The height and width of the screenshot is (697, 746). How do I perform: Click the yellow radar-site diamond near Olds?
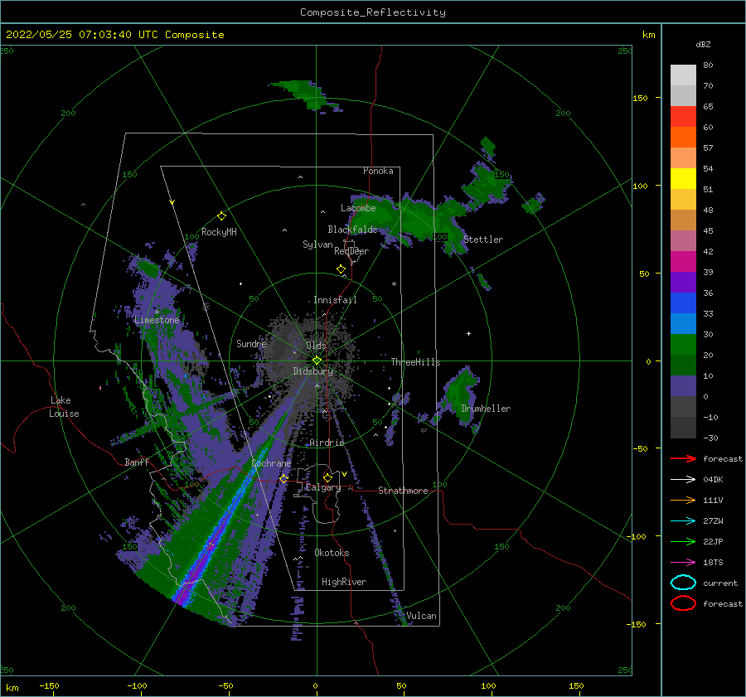317,361
